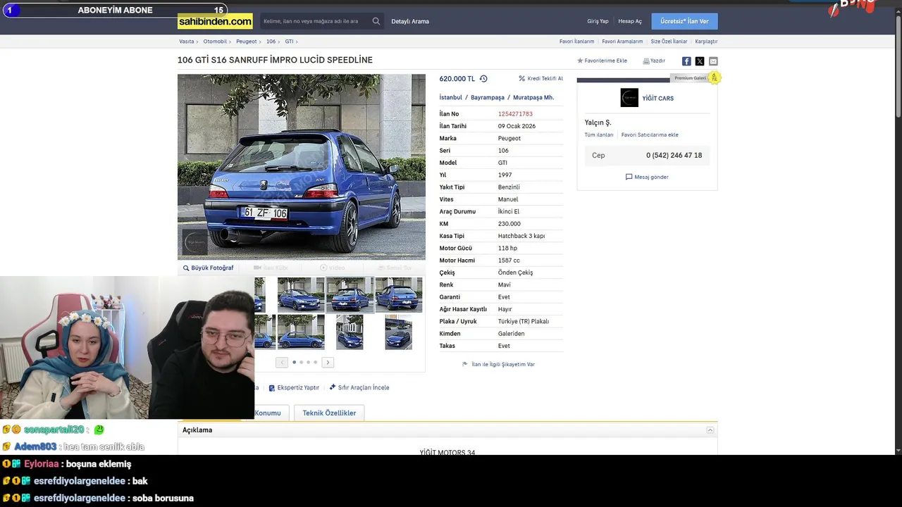Open İstanbul location link
Image resolution: width=902 pixels, height=507 pixels.
click(x=451, y=98)
